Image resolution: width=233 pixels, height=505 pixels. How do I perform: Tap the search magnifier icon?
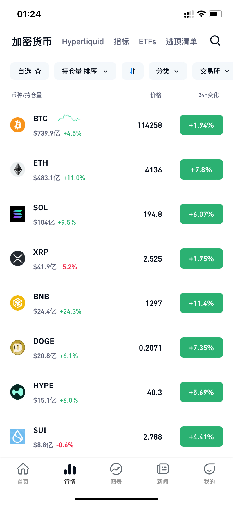click(x=215, y=41)
